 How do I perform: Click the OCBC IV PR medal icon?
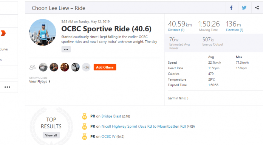coord(85,136)
